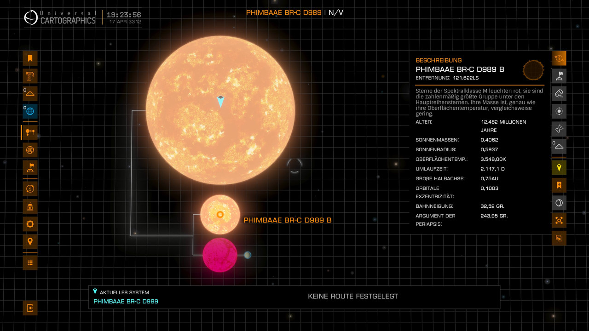This screenshot has width=589, height=331.
Task: Click the N/V label beside system title
Action: [x=336, y=12]
